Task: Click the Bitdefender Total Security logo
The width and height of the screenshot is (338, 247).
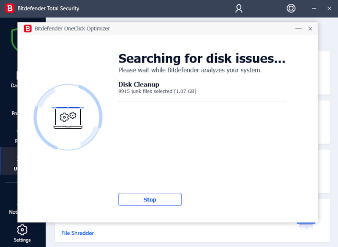Action: [10, 8]
